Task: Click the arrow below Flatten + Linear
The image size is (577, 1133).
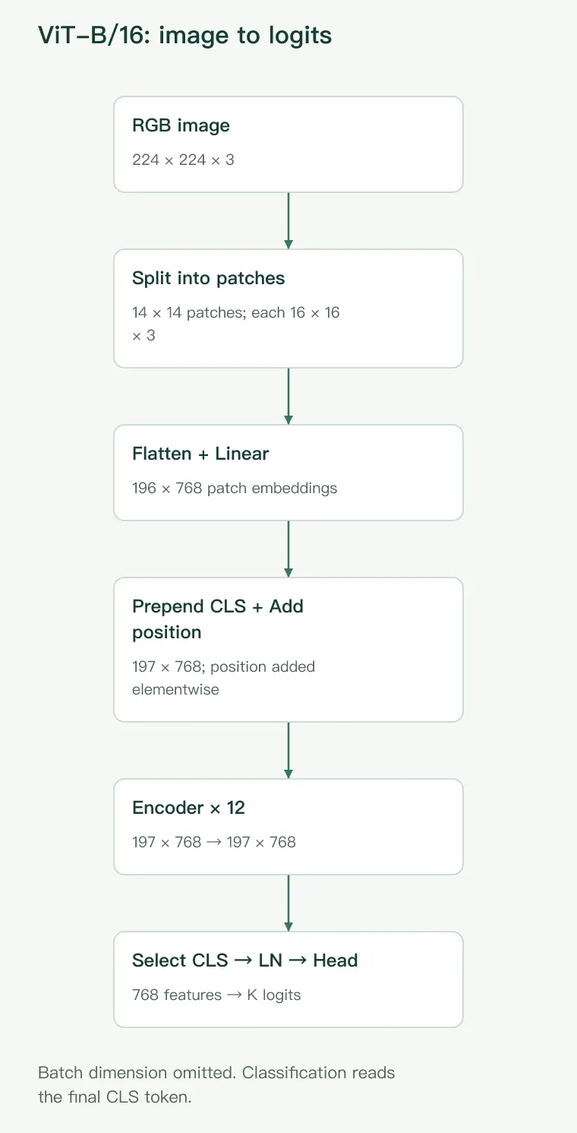Action: tap(288, 549)
